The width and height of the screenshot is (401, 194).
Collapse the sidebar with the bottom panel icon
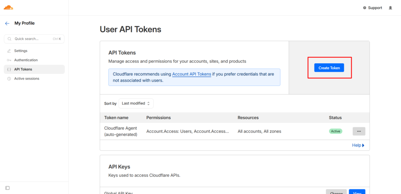pos(7,188)
